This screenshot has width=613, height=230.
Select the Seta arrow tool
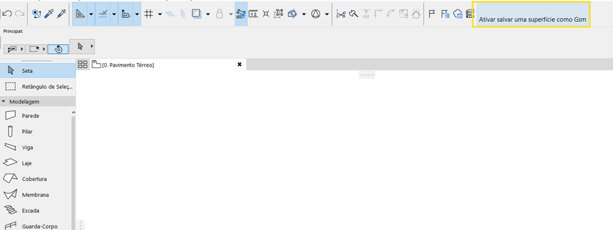37,71
